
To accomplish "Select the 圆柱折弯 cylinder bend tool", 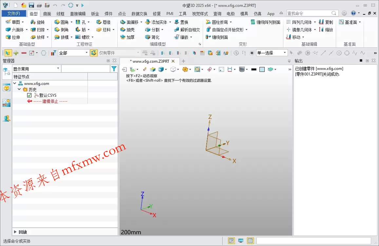I will 217,22.
